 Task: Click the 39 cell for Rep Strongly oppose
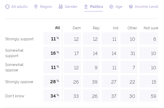(91, 82)
